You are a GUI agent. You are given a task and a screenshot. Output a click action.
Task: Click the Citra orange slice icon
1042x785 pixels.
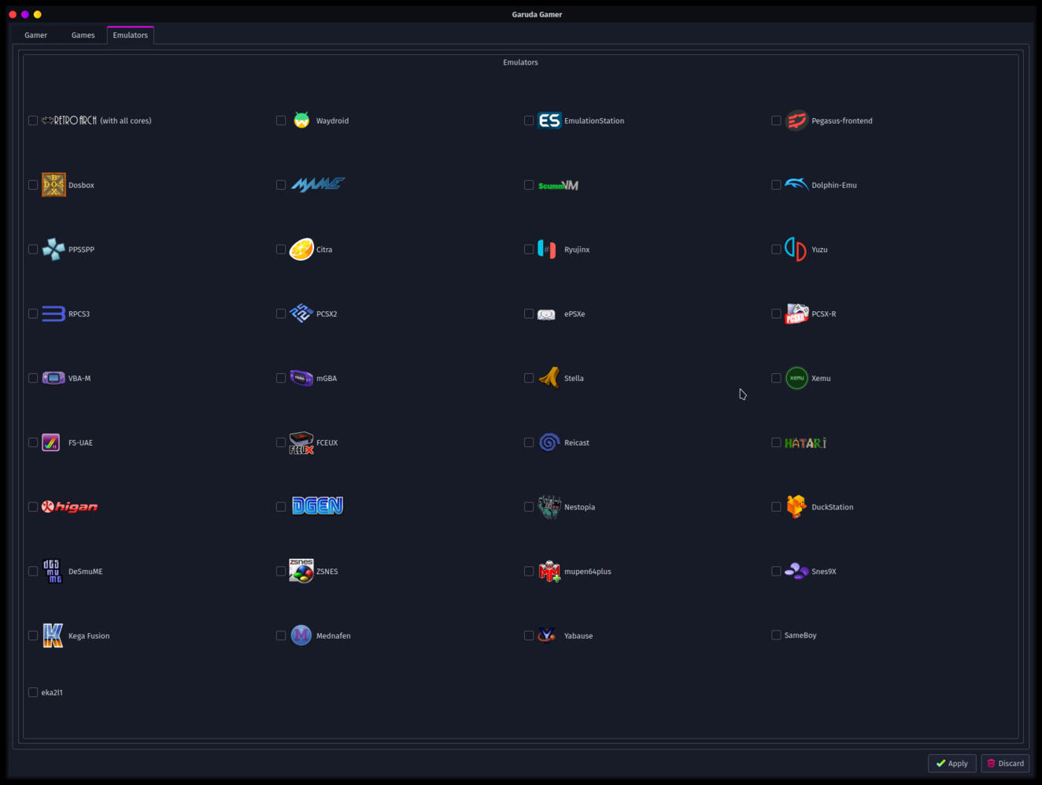click(x=301, y=250)
